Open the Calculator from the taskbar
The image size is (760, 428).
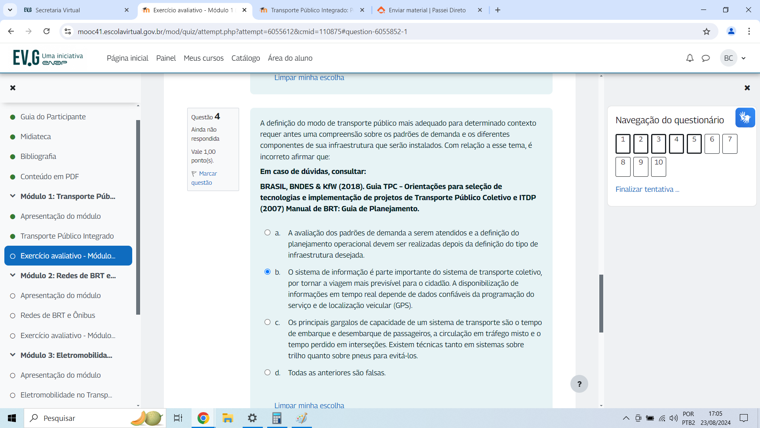(277, 418)
